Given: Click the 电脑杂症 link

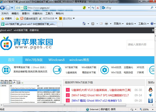Looking at the screenshot, I should point(128,73).
